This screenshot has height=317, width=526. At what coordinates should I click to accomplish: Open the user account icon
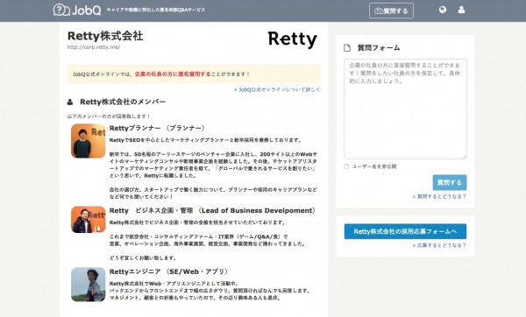tap(462, 10)
